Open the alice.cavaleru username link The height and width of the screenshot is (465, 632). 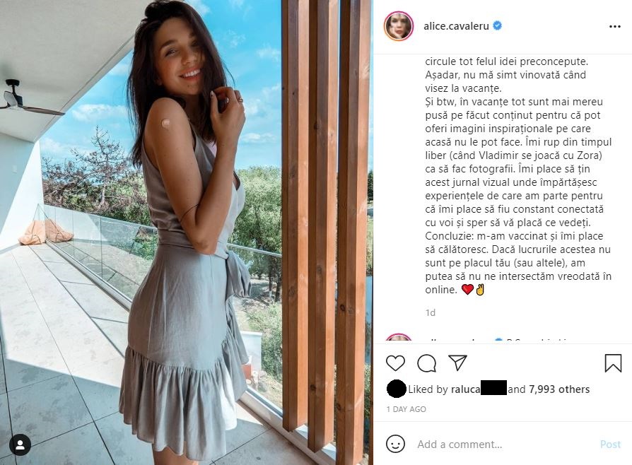(456, 26)
